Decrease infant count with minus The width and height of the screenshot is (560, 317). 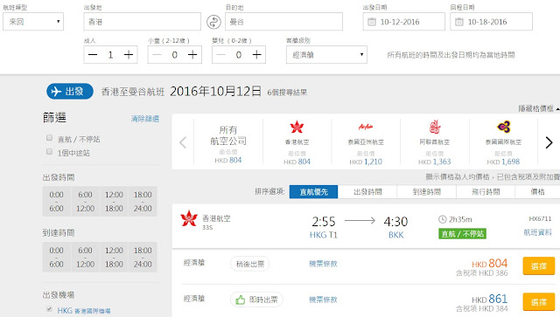click(x=221, y=54)
